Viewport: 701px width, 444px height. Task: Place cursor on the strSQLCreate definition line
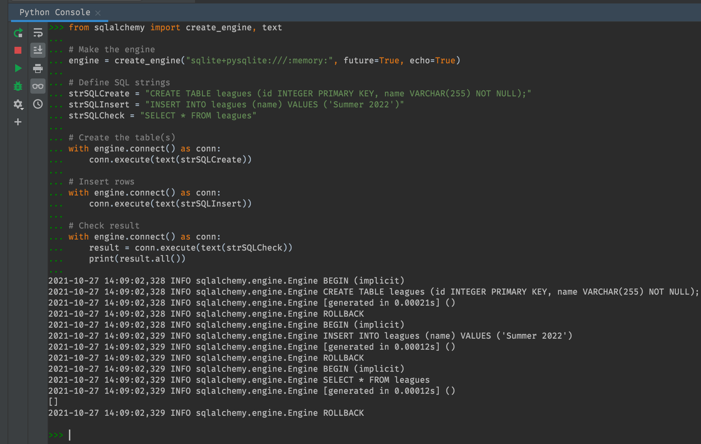click(241, 93)
